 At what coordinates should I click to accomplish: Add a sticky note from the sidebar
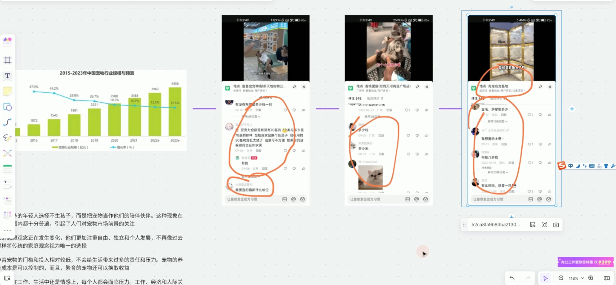tap(7, 91)
